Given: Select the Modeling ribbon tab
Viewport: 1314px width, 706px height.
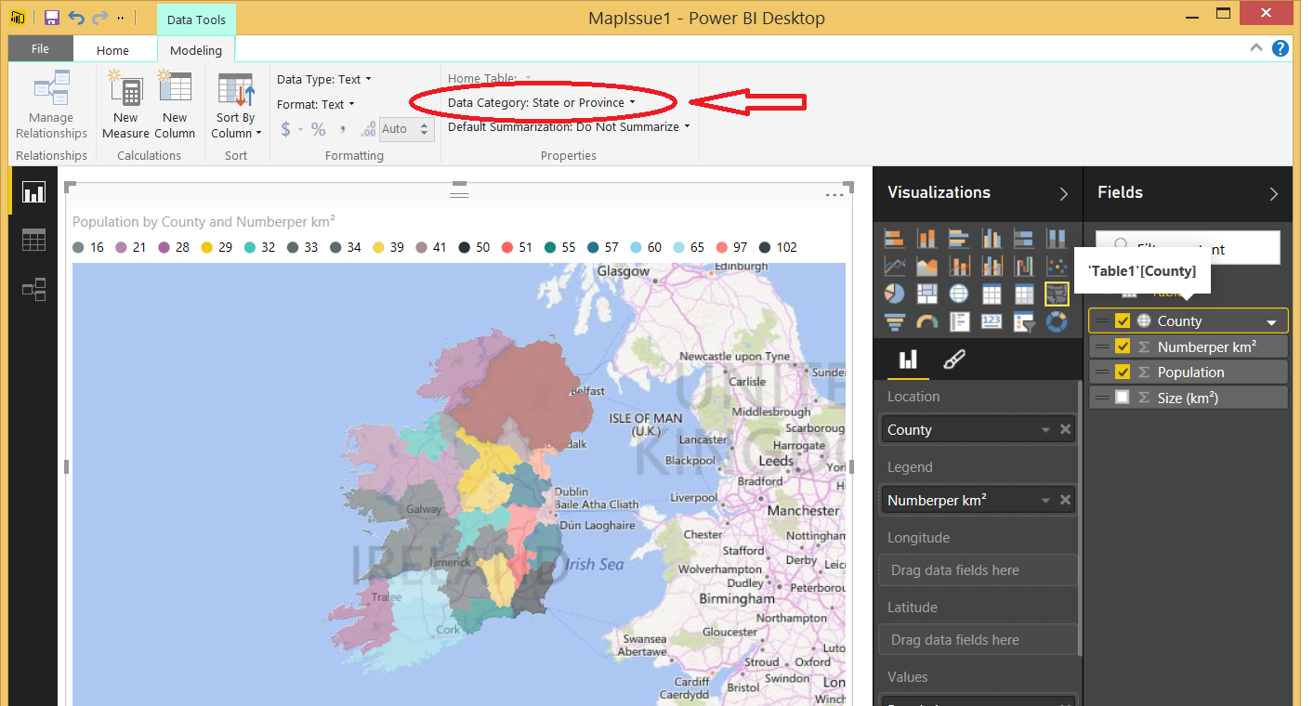Looking at the screenshot, I should (196, 50).
